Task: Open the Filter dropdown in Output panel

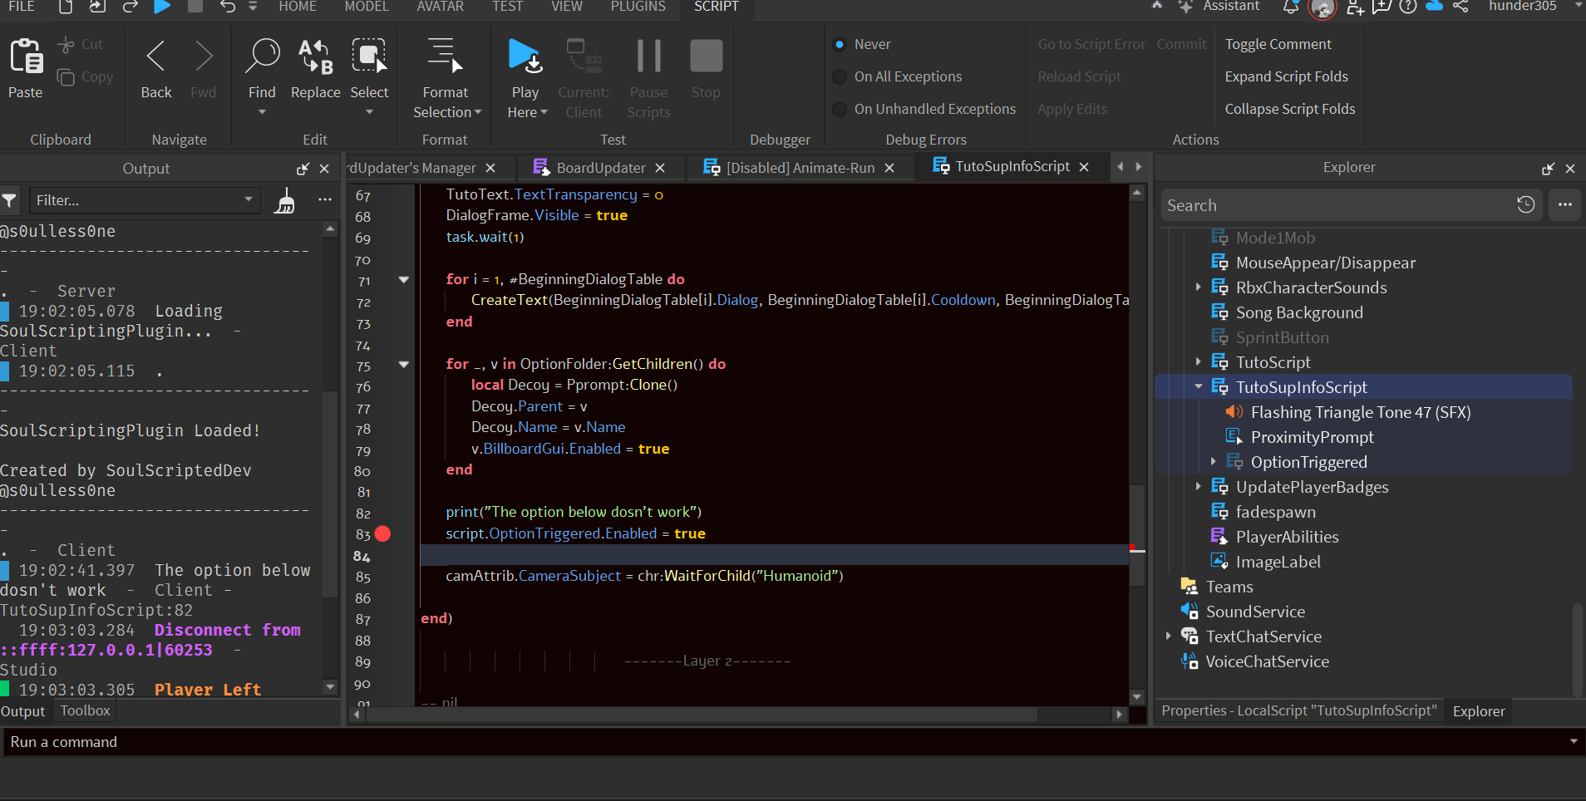Action: click(x=247, y=200)
